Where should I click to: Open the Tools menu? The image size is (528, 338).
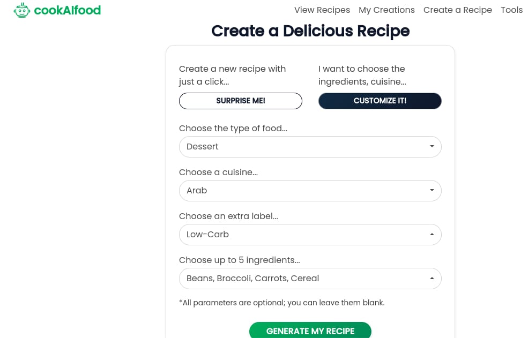coord(511,10)
